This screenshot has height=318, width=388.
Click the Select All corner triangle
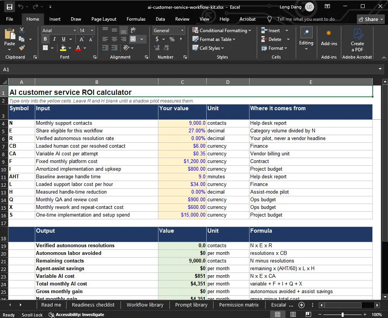pyautogui.click(x=5, y=82)
